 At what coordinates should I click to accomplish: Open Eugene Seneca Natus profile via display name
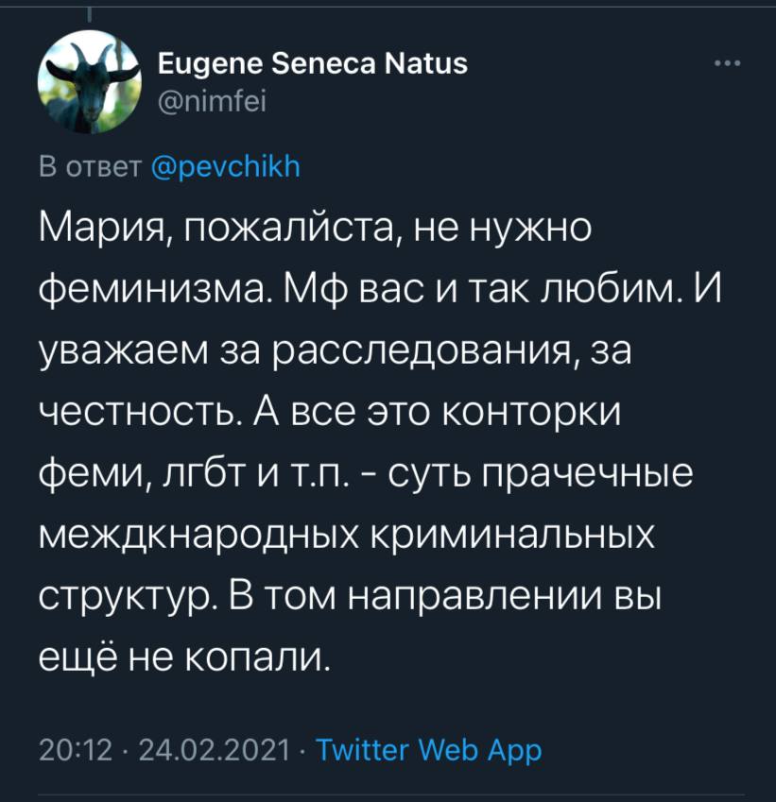[x=313, y=64]
